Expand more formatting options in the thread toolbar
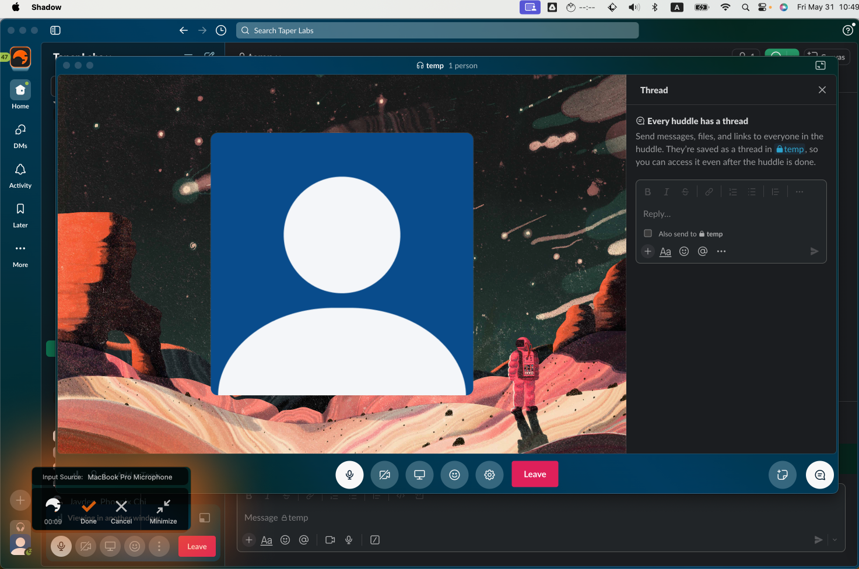This screenshot has width=859, height=569. point(799,191)
